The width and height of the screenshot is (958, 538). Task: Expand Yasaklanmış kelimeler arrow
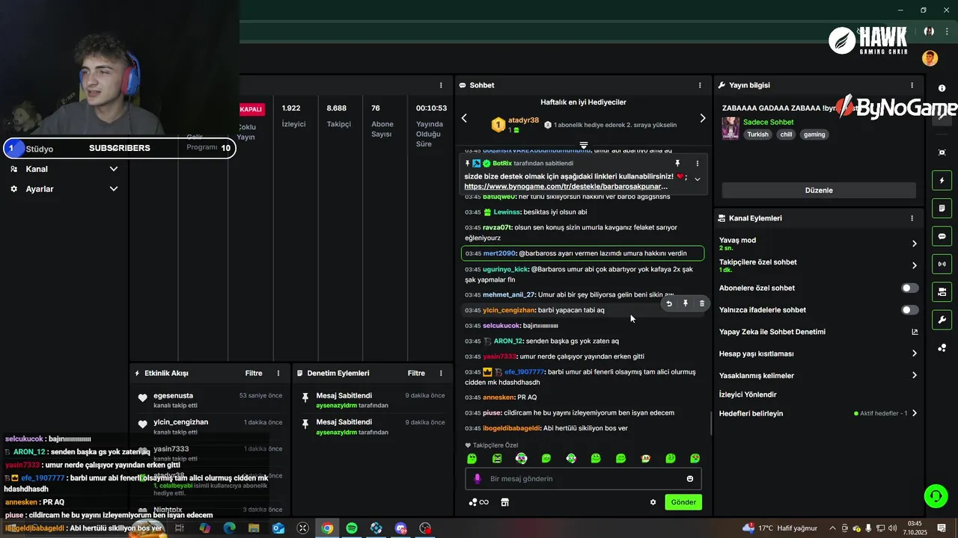pyautogui.click(x=915, y=375)
